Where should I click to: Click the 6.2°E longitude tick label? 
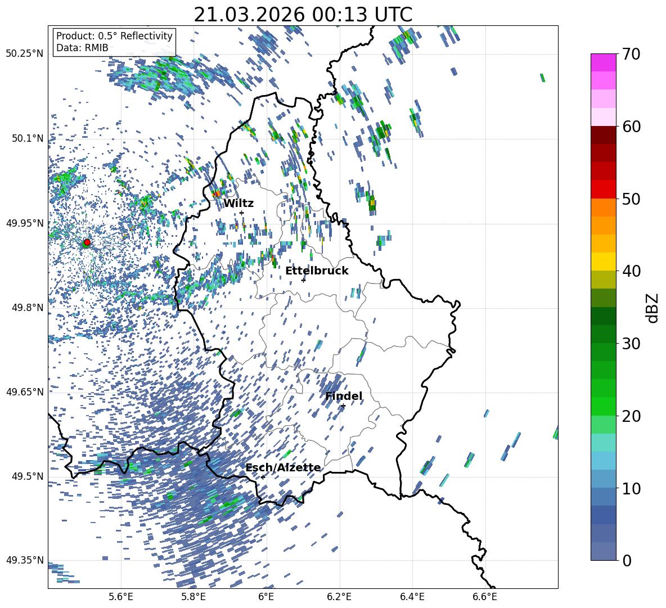click(x=339, y=596)
